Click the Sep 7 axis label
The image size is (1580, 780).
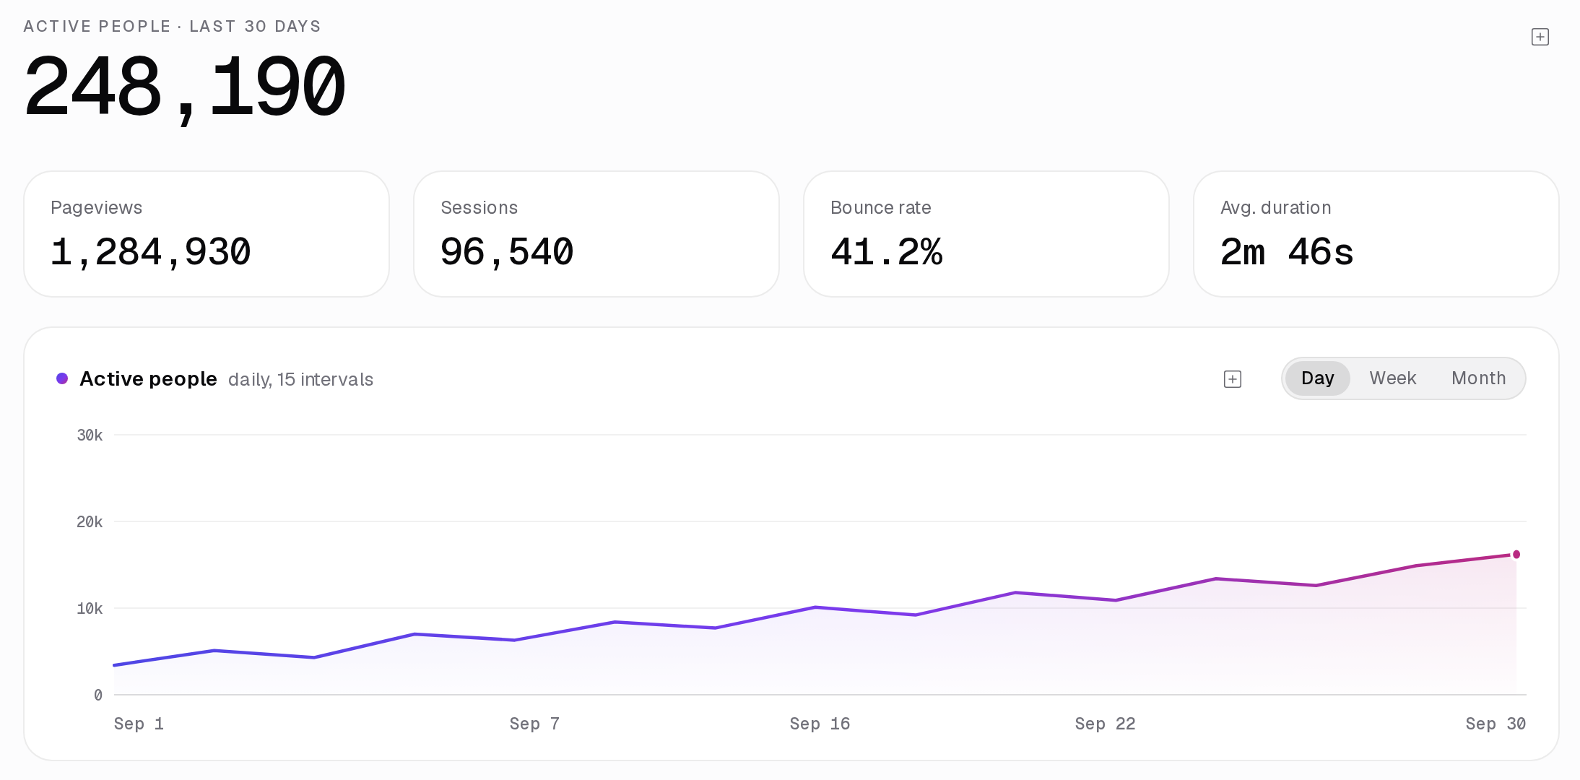coord(534,724)
